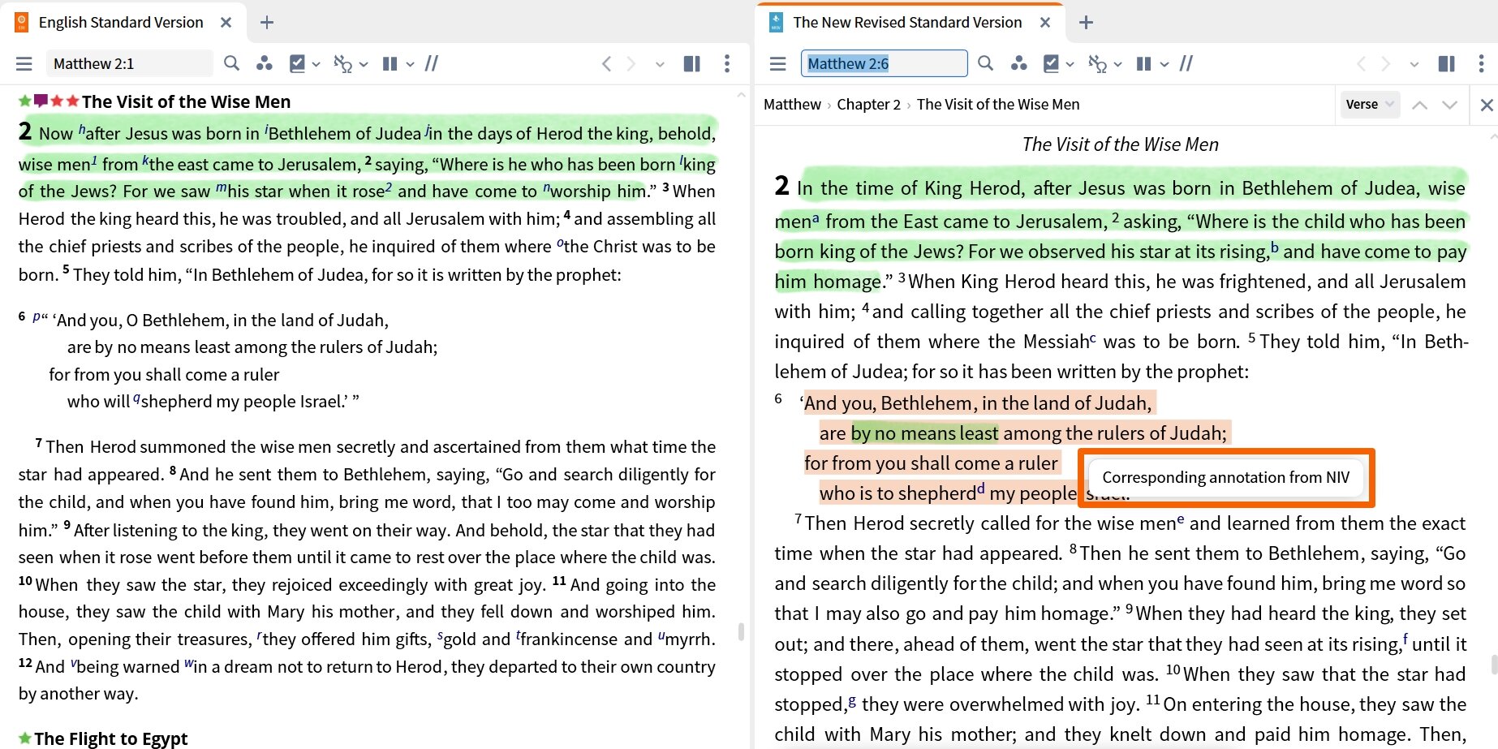Close the New Revised Standard Version tab
Screen dimensions: 1498x749
pyautogui.click(x=1045, y=23)
